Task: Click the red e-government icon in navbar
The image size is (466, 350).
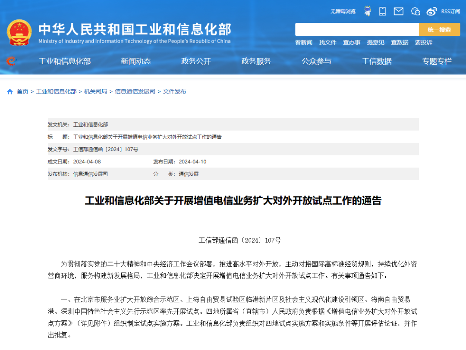Action: (x=11, y=61)
